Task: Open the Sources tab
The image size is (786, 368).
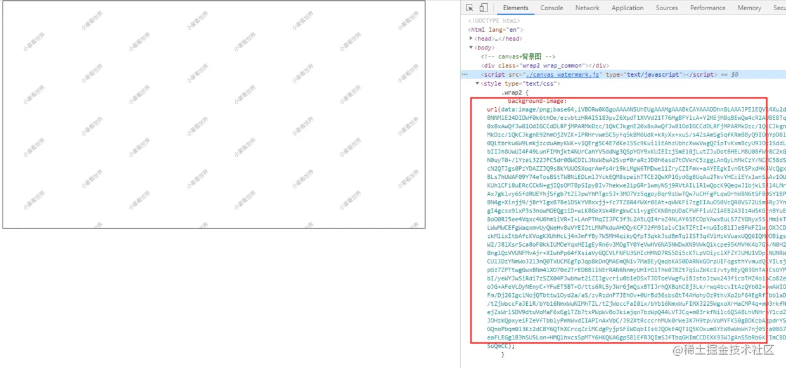Action: (667, 8)
